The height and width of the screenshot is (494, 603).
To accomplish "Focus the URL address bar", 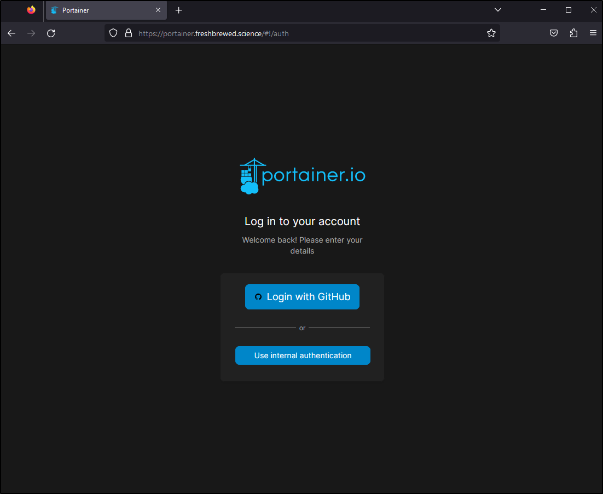I will pos(302,33).
